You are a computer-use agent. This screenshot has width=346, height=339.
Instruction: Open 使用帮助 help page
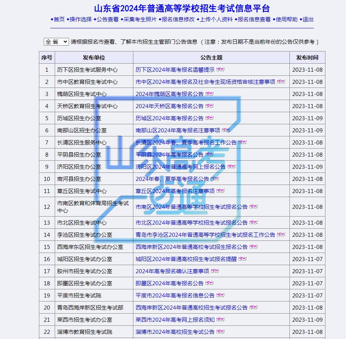click(286, 19)
